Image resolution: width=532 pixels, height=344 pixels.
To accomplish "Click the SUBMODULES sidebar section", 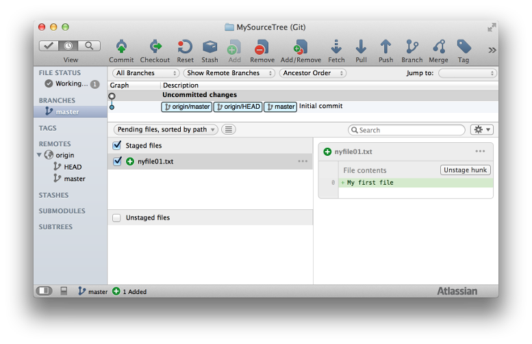I will [x=62, y=211].
